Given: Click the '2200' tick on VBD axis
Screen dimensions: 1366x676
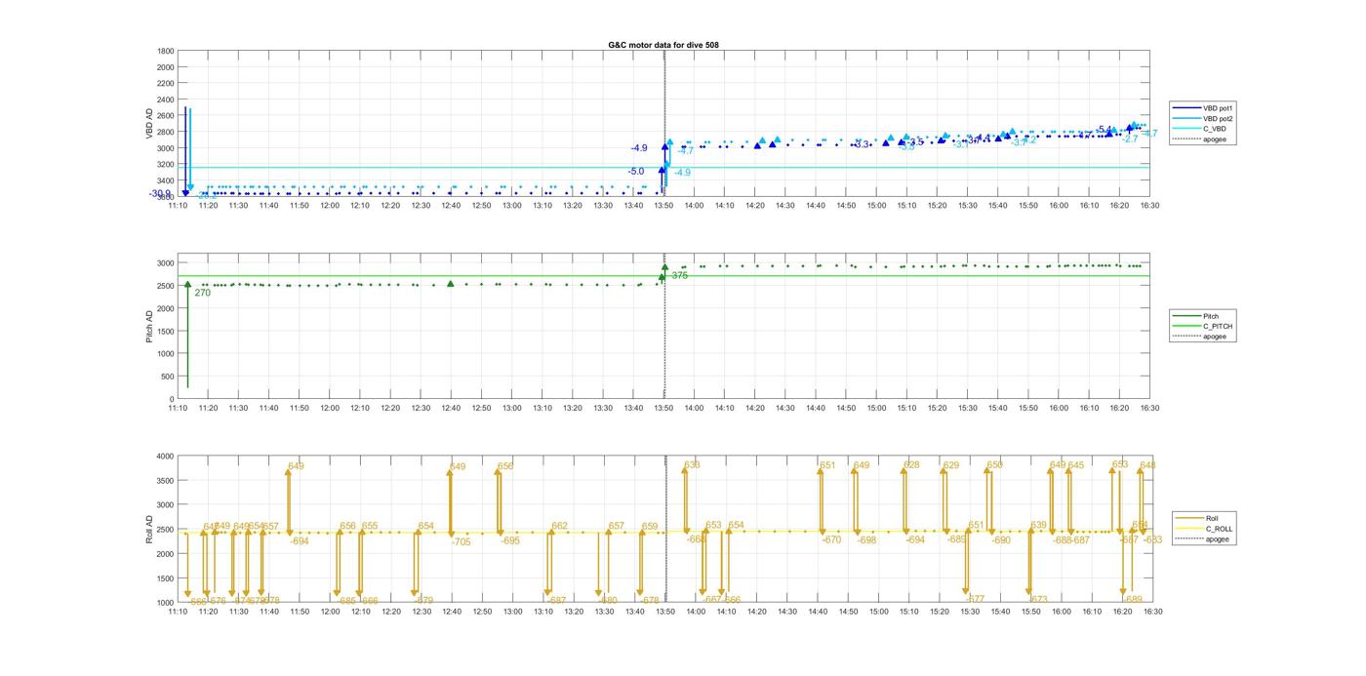Looking at the screenshot, I should click(166, 83).
